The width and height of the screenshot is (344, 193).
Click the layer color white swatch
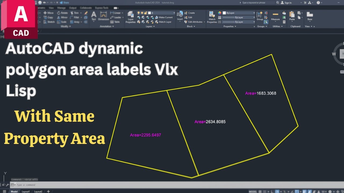[149, 13]
